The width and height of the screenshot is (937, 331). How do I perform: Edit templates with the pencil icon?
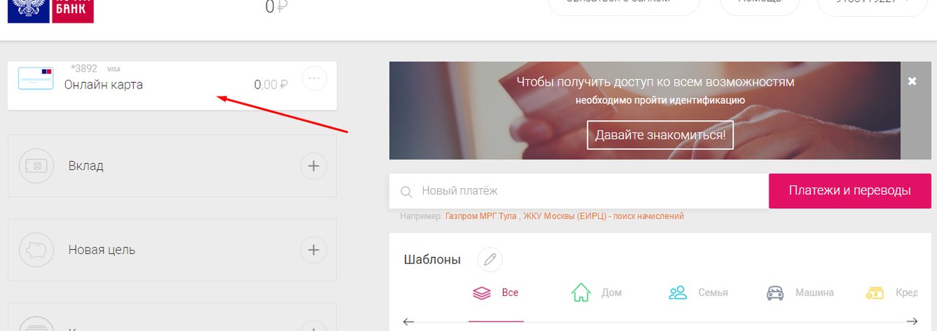tap(490, 260)
